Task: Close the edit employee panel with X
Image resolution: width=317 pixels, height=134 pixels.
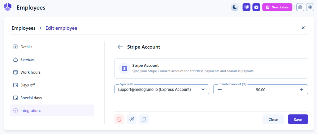Action: (303, 28)
